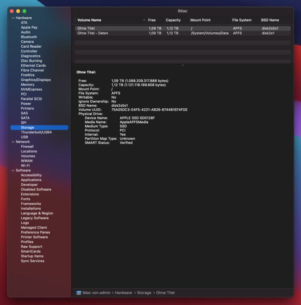Collapse the Software section in sidebar
This screenshot has height=305, width=301.
click(x=12, y=170)
